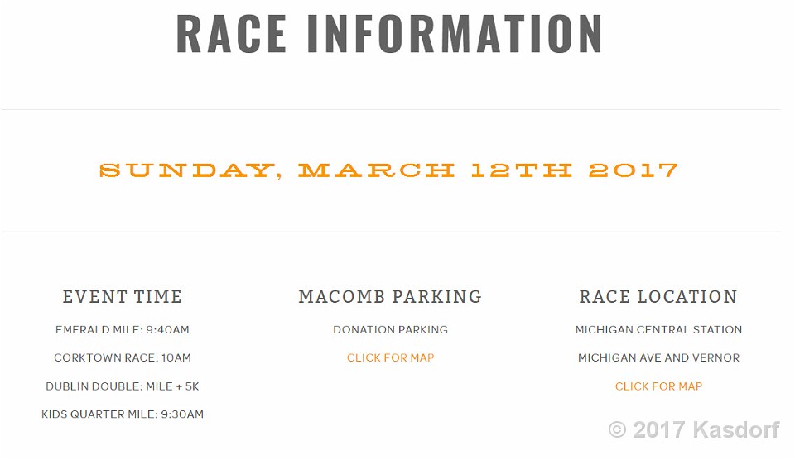The image size is (795, 460).
Task: Open the Macomb Parking map link
Action: 390,358
